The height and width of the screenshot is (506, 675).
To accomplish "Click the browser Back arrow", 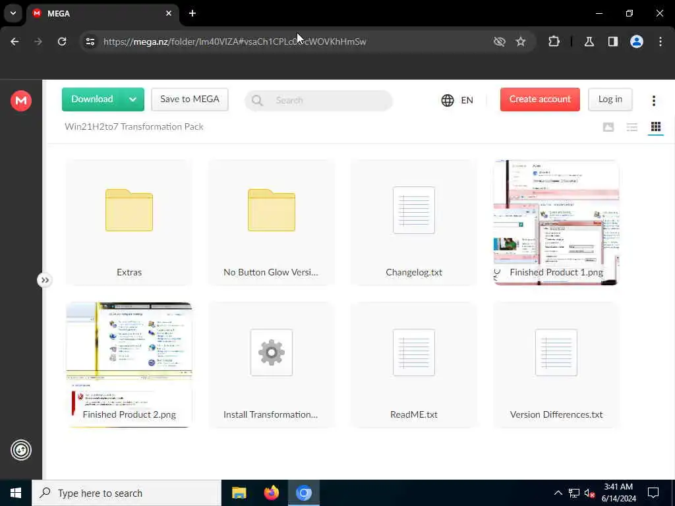I will [15, 42].
